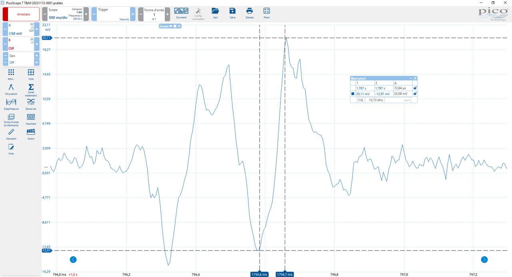This screenshot has height=277, width=512.
Task: Click the 1/Δ label in Marcatori
Action: tap(360, 100)
